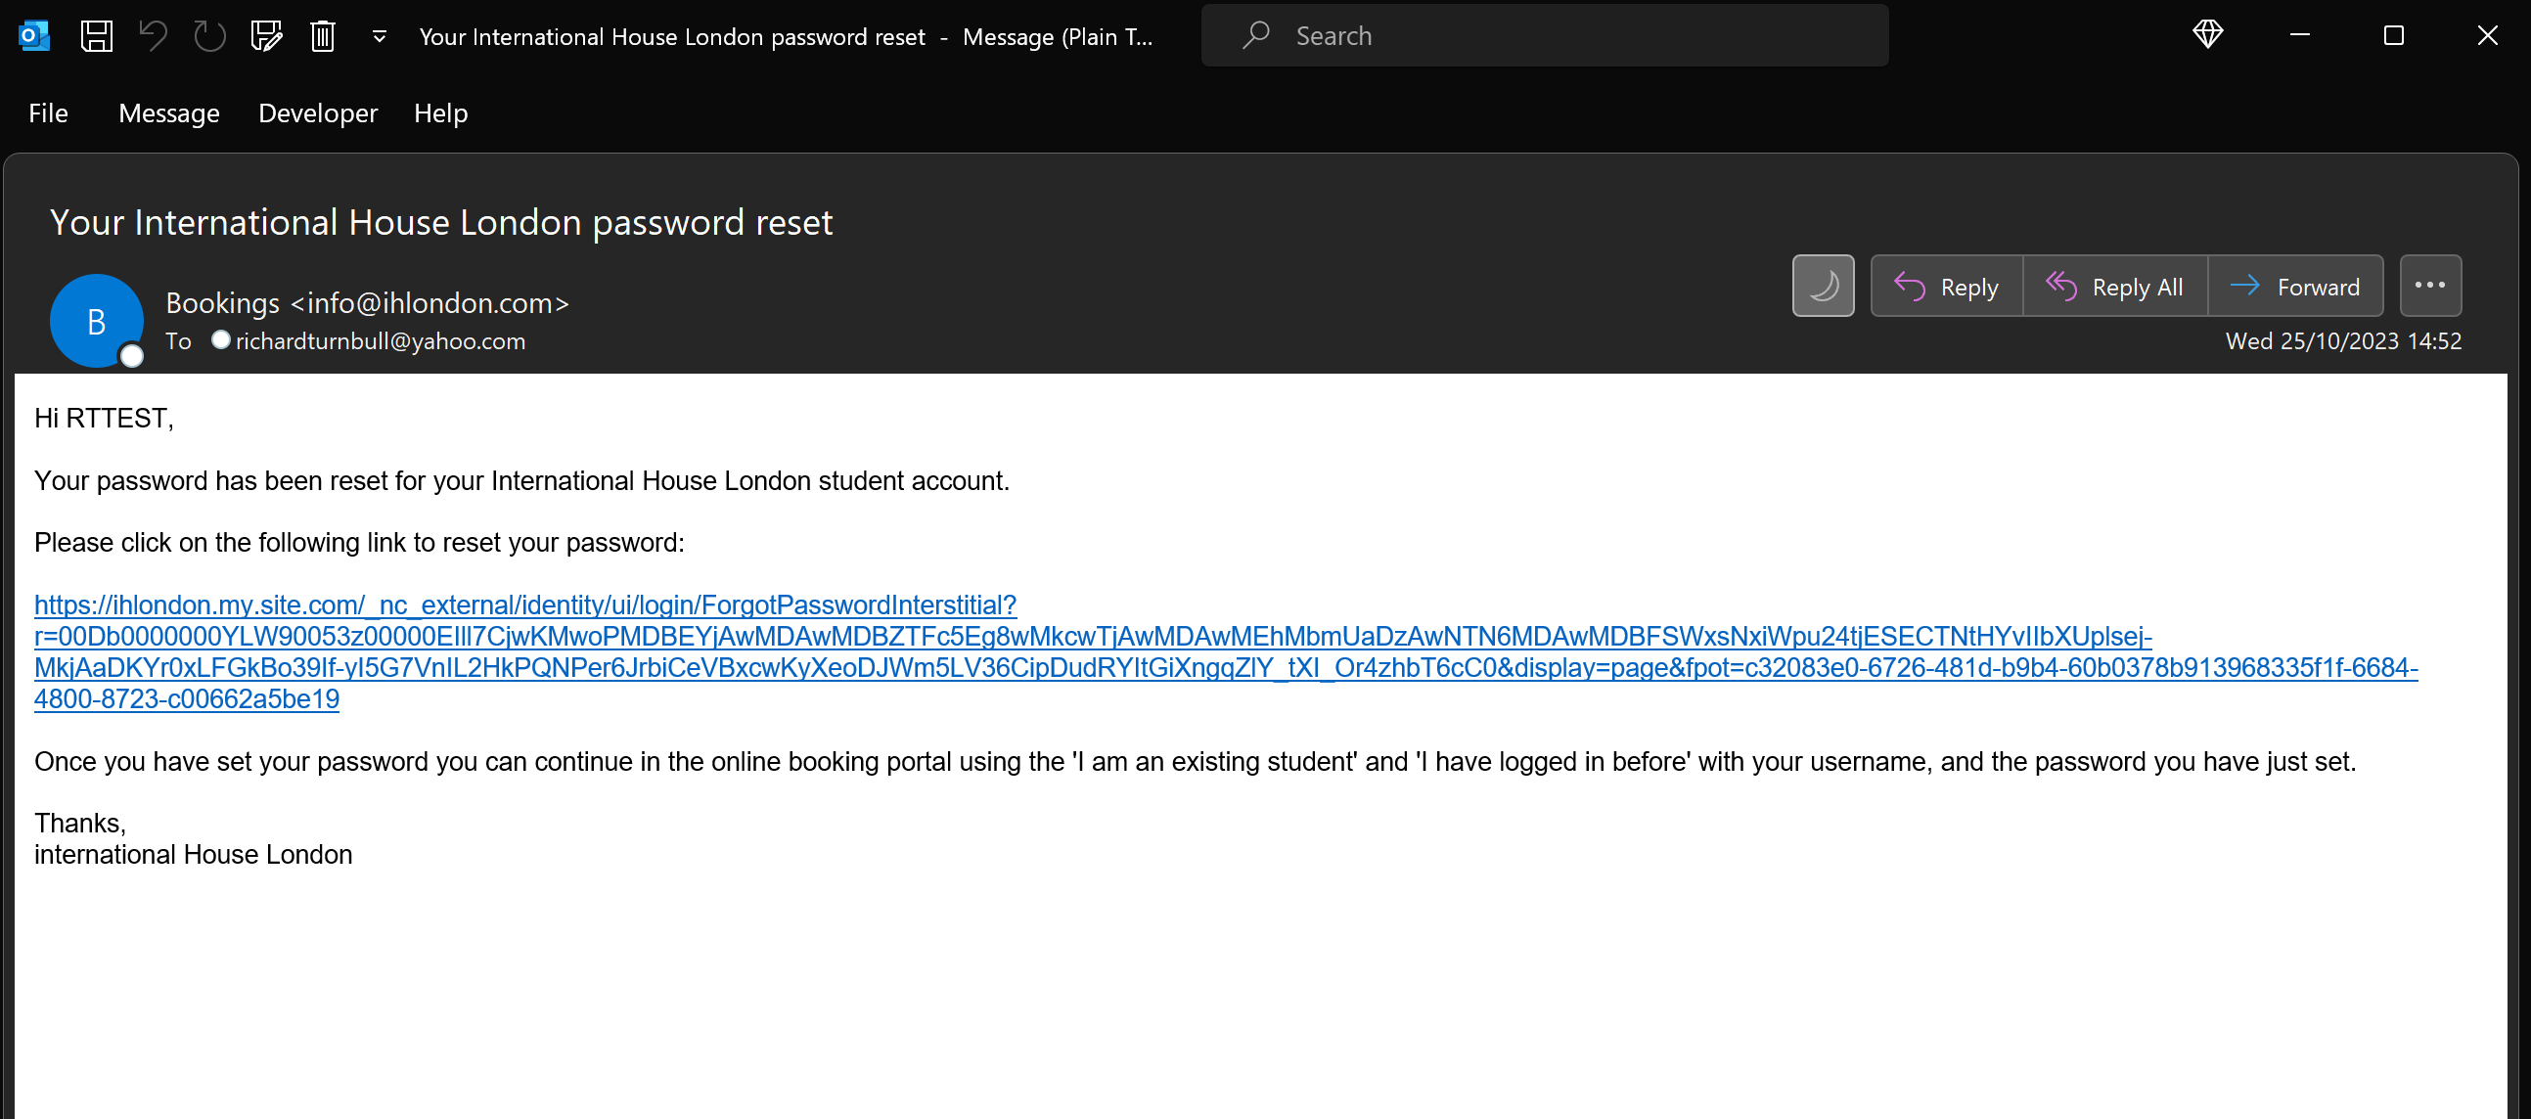Switch to the Message tab
Viewport: 2531px width, 1119px height.
pos(169,113)
